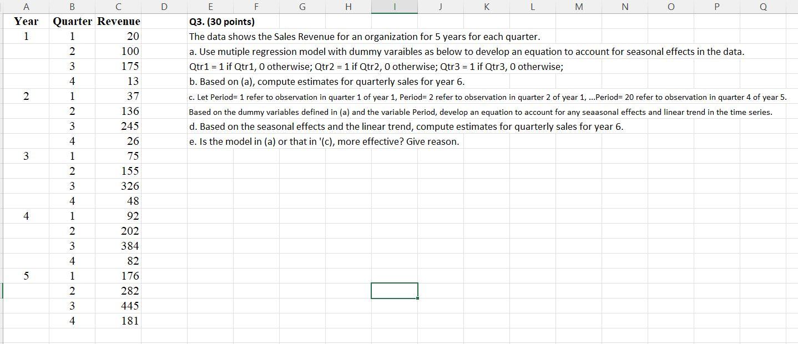Click the 'Year' header cell
This screenshot has height=344, width=798.
[26, 21]
